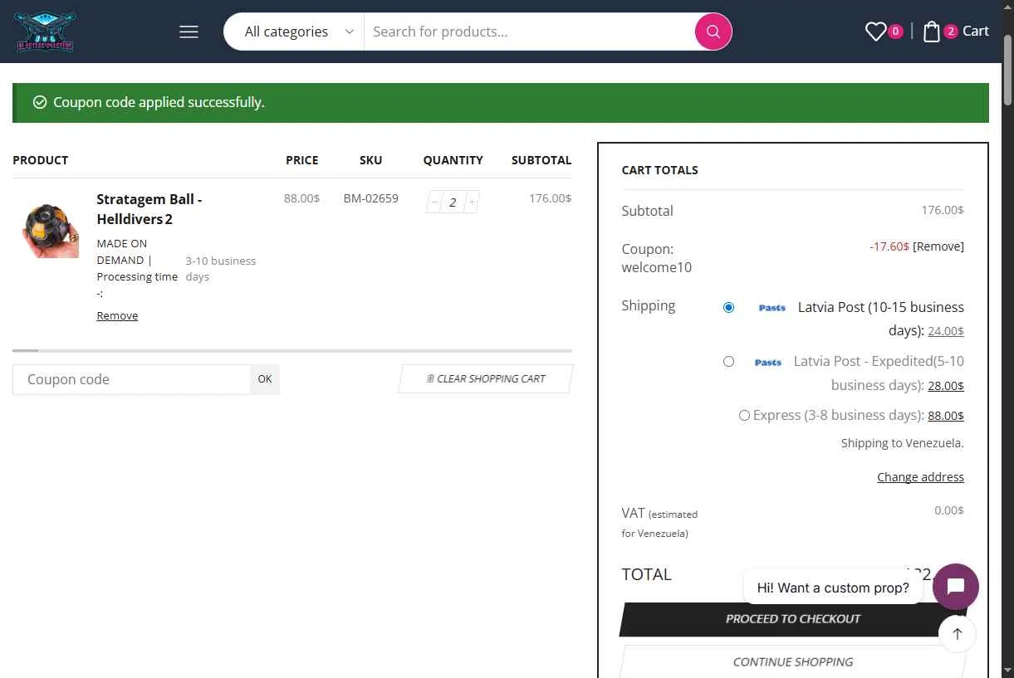Open the custom prop chat bubble
This screenshot has height=678, width=1014.
pos(956,587)
